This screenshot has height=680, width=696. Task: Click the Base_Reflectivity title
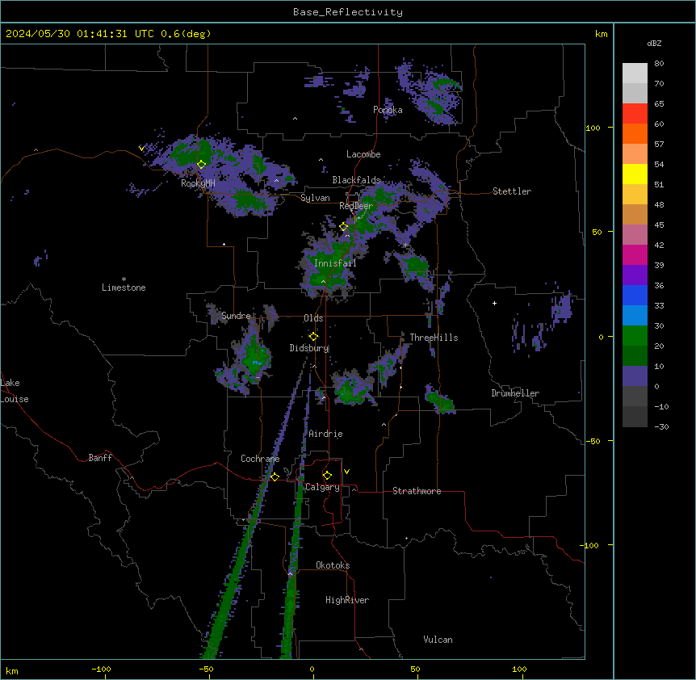[x=348, y=12]
